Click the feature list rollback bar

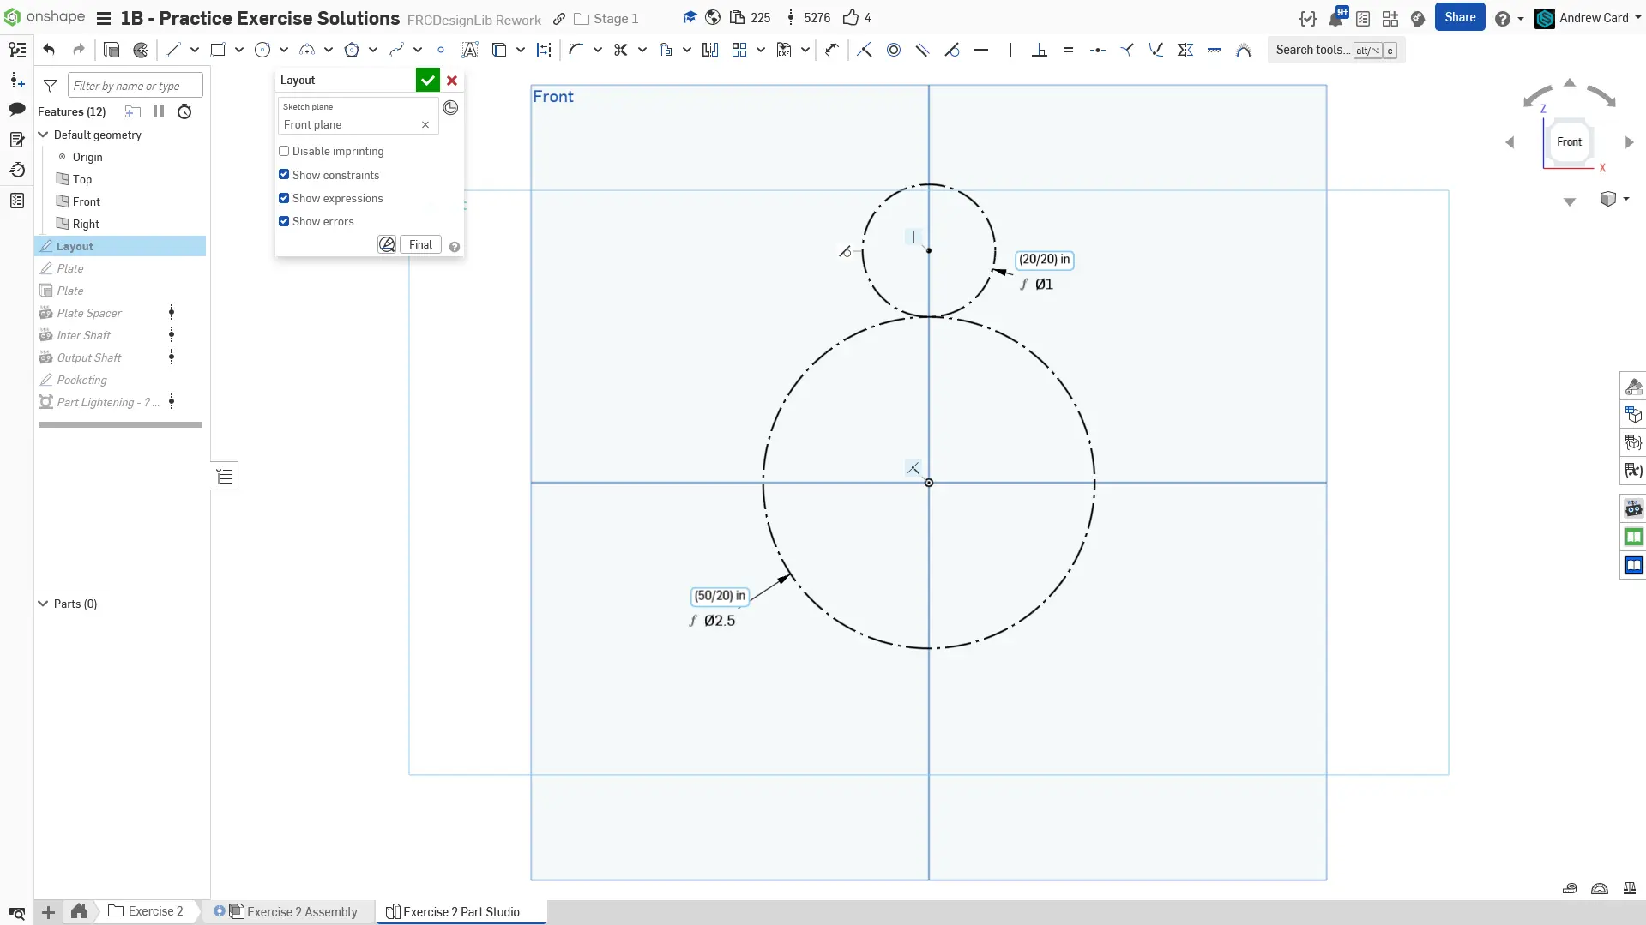coord(120,424)
